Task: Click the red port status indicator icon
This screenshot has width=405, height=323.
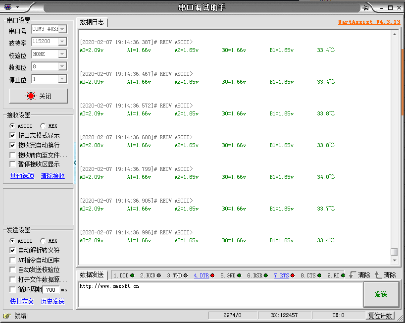Action: (x=31, y=96)
